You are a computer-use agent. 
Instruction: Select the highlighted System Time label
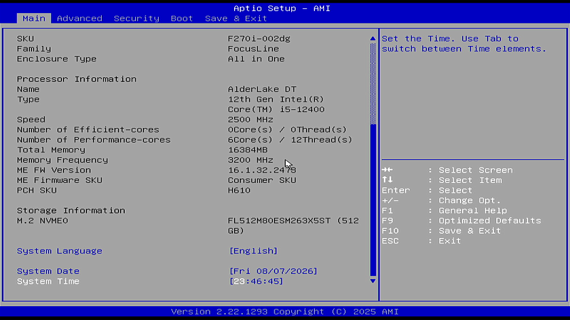click(48, 282)
